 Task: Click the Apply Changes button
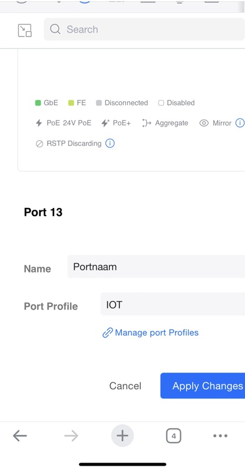click(x=203, y=386)
